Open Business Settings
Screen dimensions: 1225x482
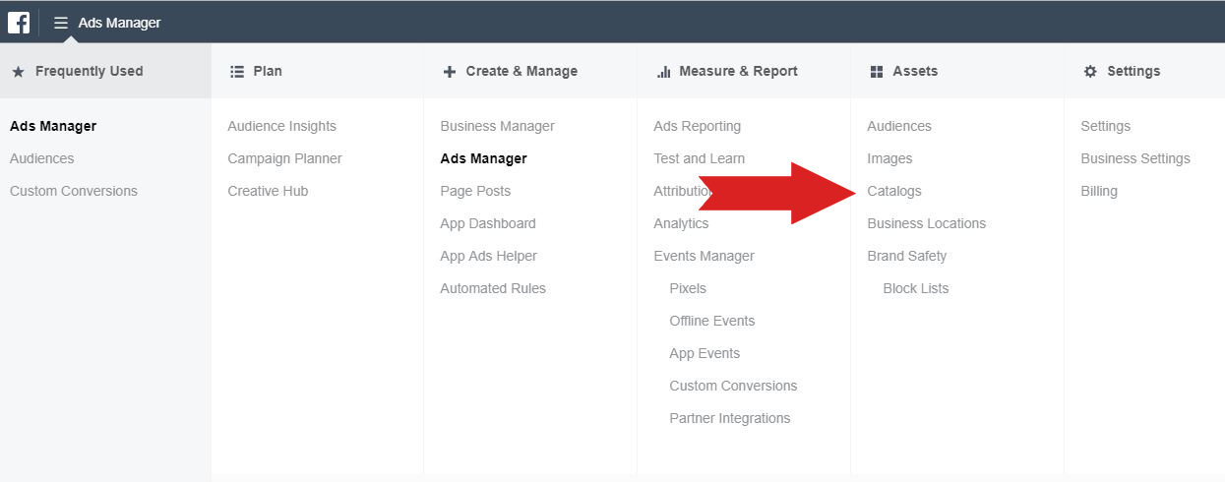tap(1135, 158)
